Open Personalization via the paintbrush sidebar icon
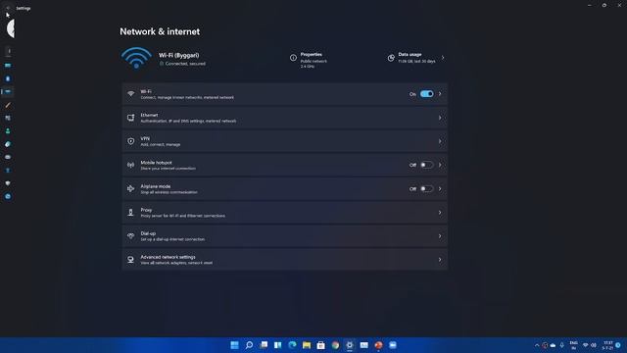This screenshot has width=627, height=353. click(8, 105)
